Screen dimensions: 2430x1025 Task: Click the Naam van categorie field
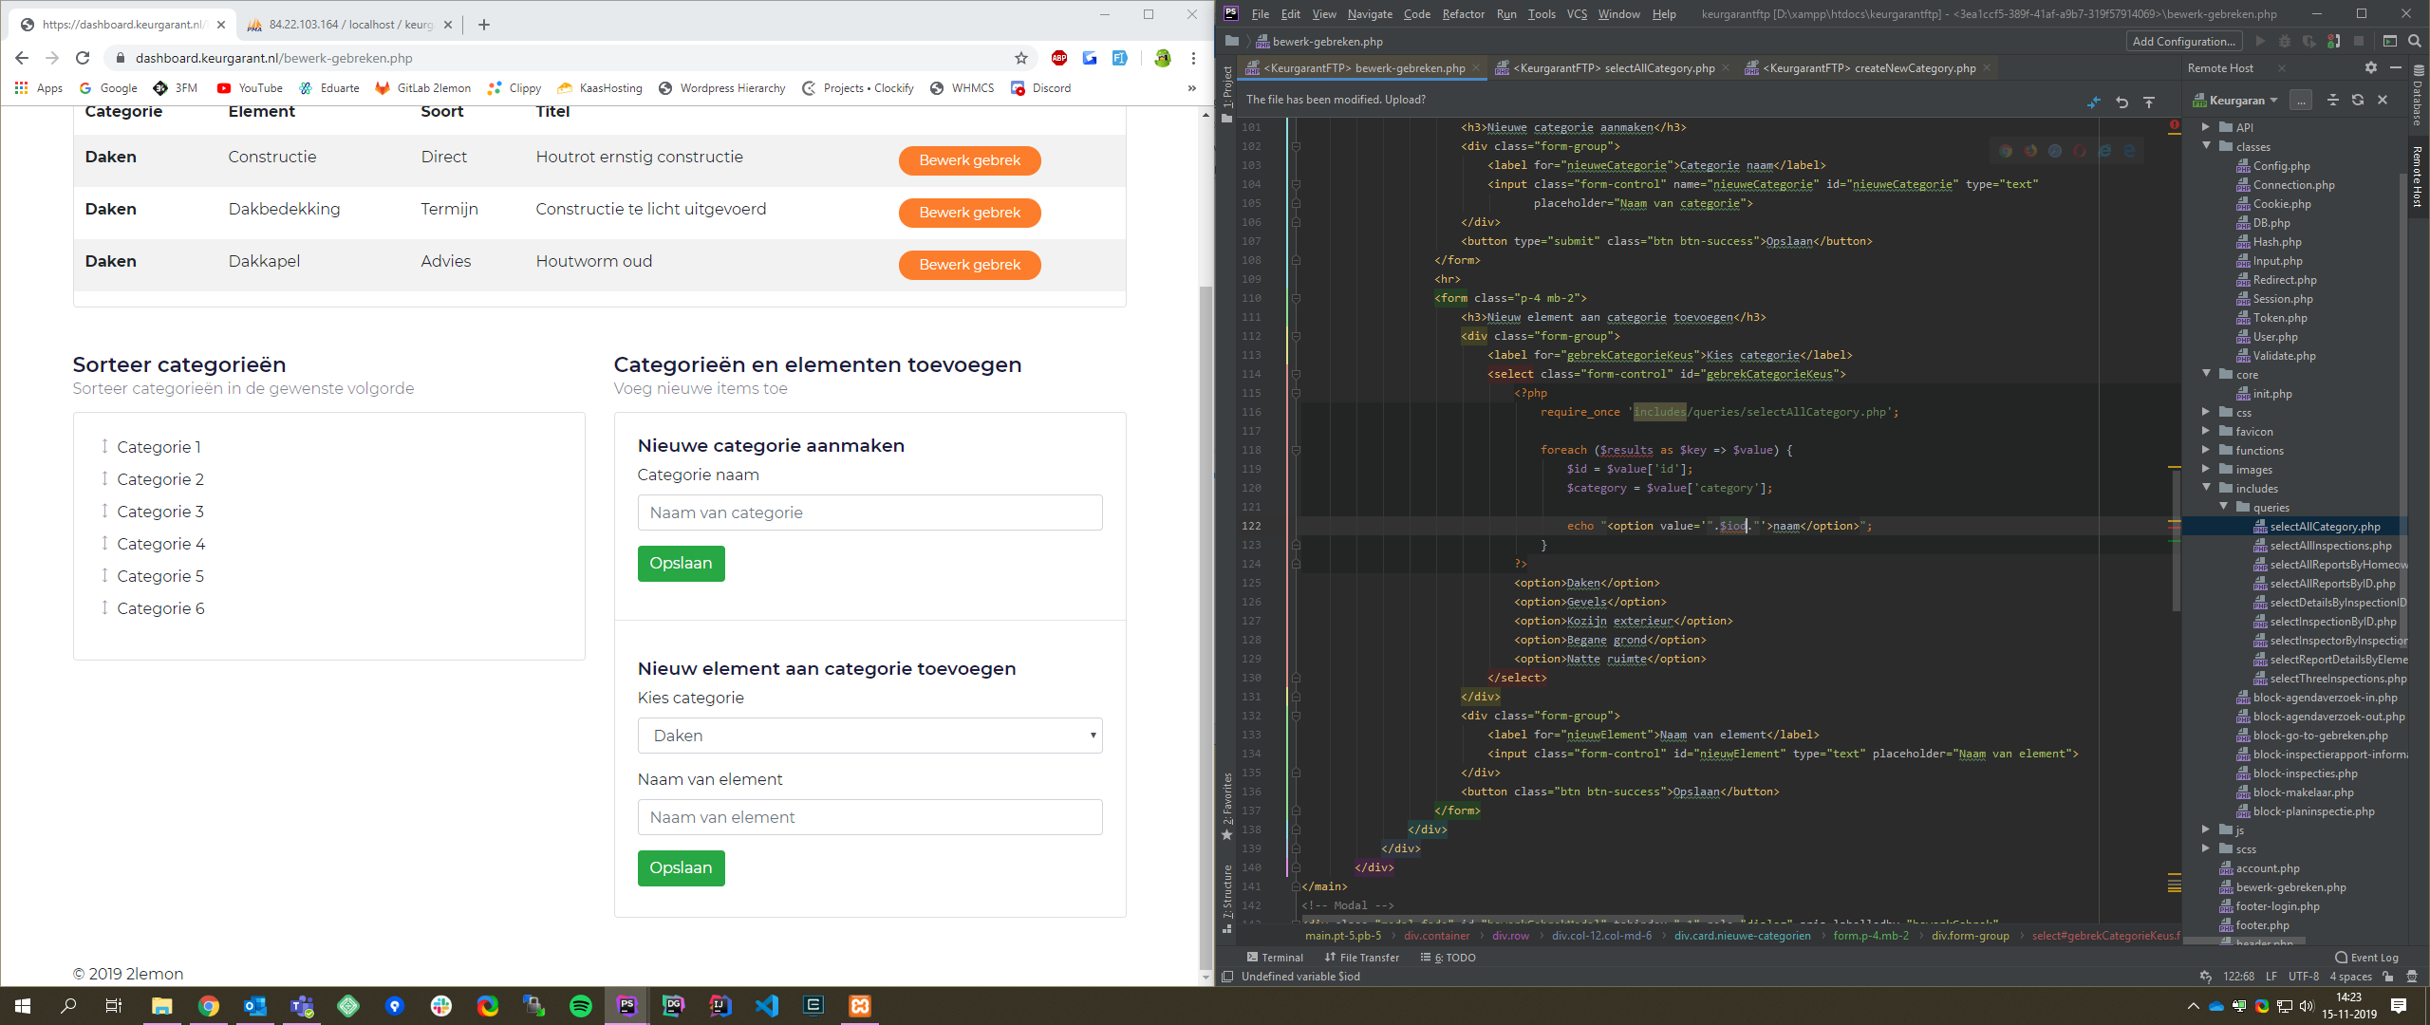click(869, 512)
